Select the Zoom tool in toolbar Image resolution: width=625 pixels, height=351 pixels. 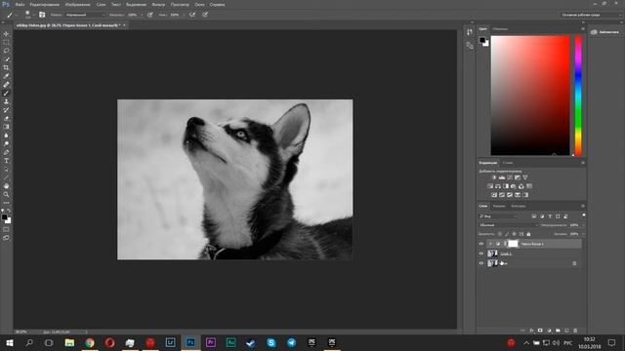[6, 195]
